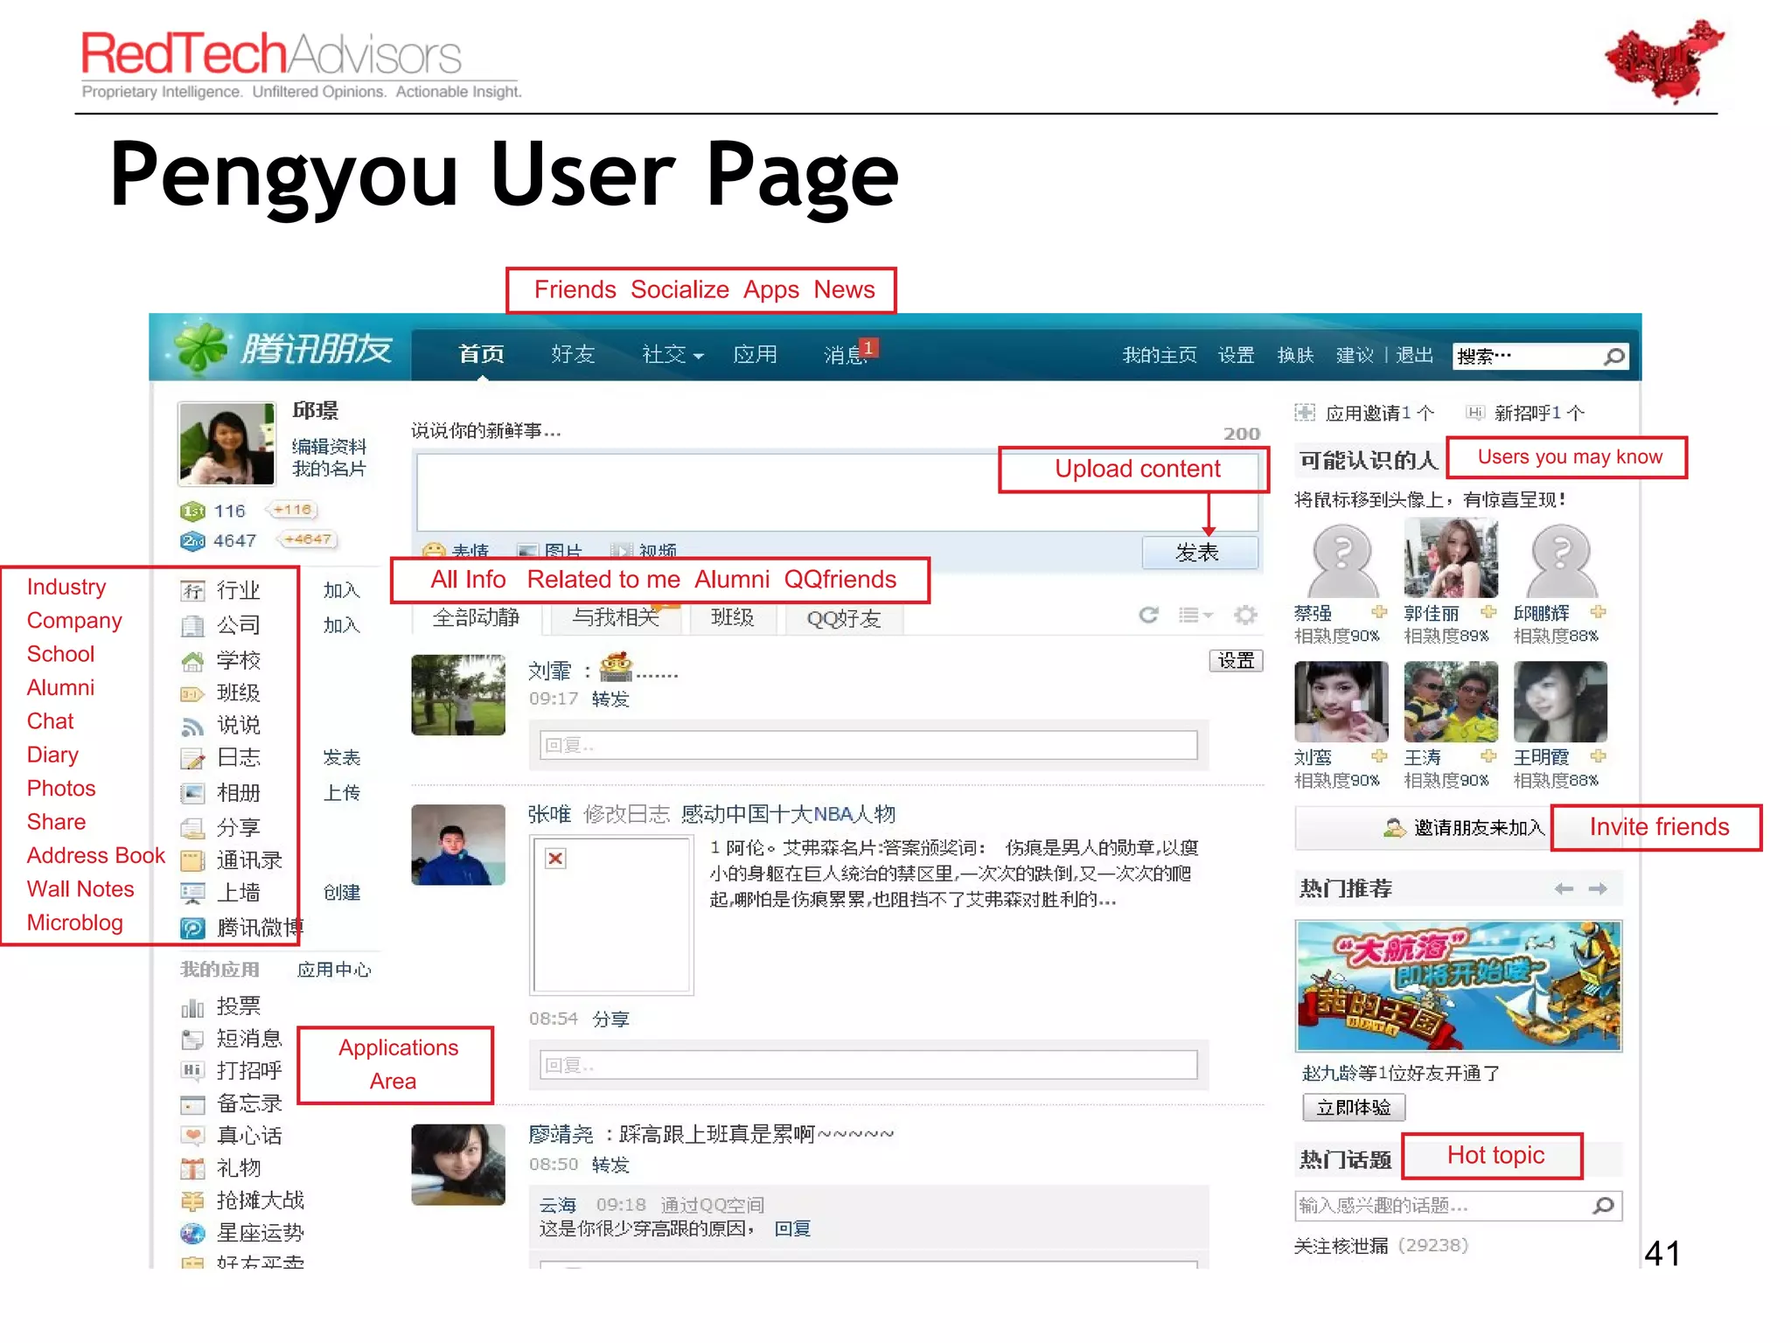Open 我的主页 my homepage link
Viewport: 1791px width, 1343px height.
[1159, 355]
